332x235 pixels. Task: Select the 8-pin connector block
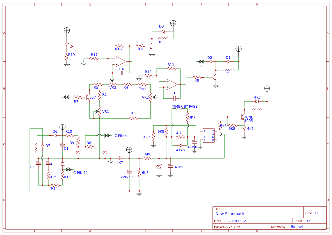209,136
